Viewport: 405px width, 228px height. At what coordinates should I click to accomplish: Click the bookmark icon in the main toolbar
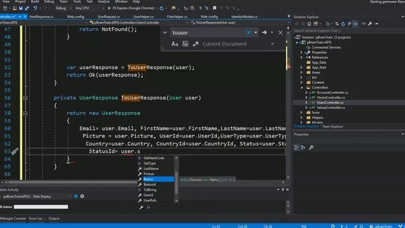(215, 8)
